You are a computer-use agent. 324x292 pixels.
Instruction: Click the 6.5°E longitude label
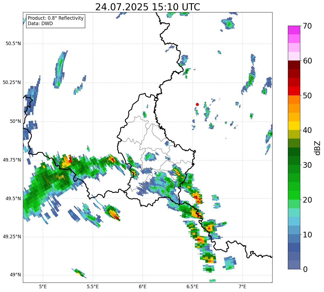point(192,286)
